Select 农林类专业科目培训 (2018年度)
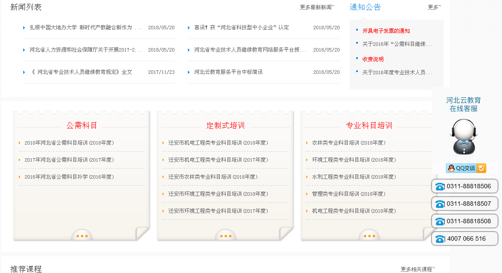The height and width of the screenshot is (273, 502). click(348, 143)
